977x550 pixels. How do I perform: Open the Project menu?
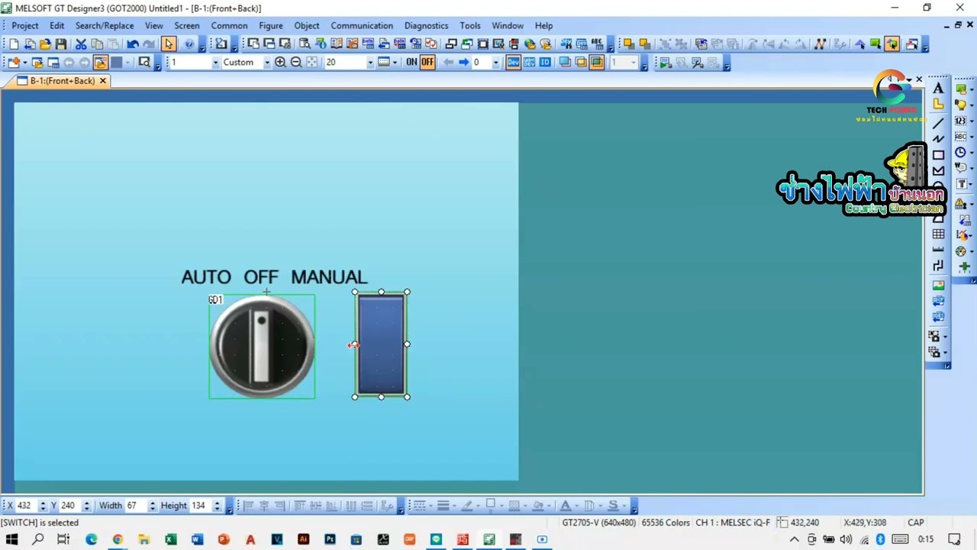(x=24, y=25)
